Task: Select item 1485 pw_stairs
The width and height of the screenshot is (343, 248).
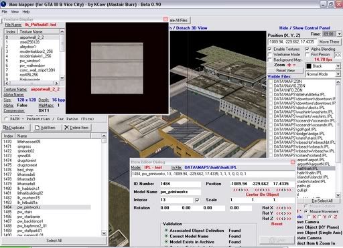Action: click(46, 212)
